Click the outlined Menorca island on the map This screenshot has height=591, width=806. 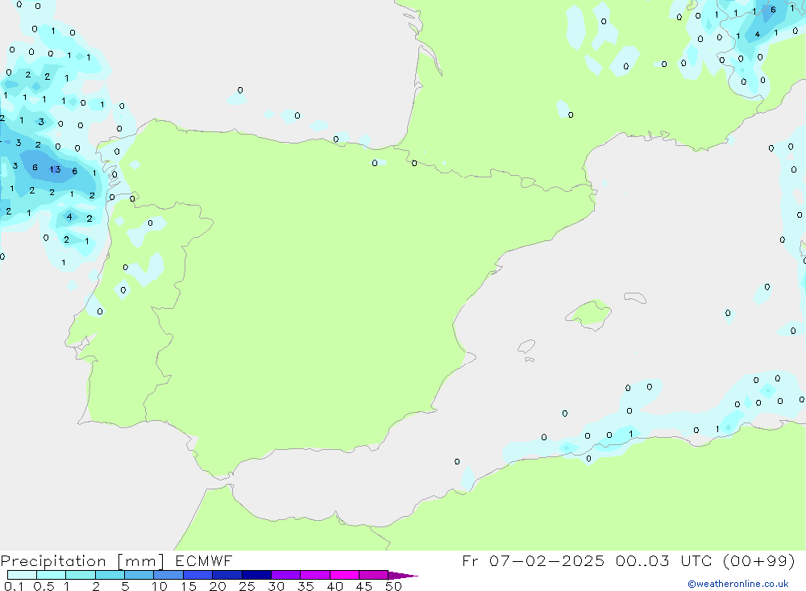pyautogui.click(x=635, y=298)
